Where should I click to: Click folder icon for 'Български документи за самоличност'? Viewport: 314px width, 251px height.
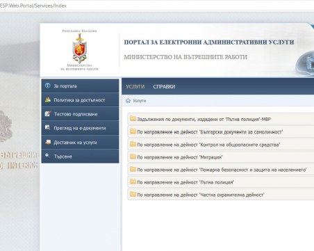pos(133,131)
